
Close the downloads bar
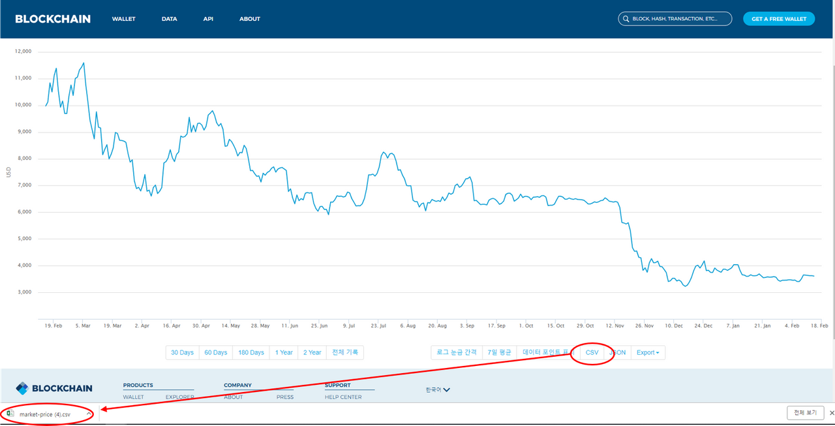832,413
